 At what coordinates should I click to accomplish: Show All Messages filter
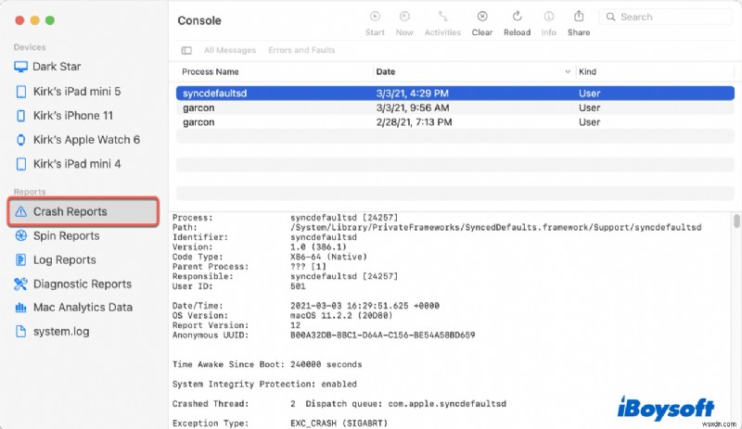click(229, 50)
